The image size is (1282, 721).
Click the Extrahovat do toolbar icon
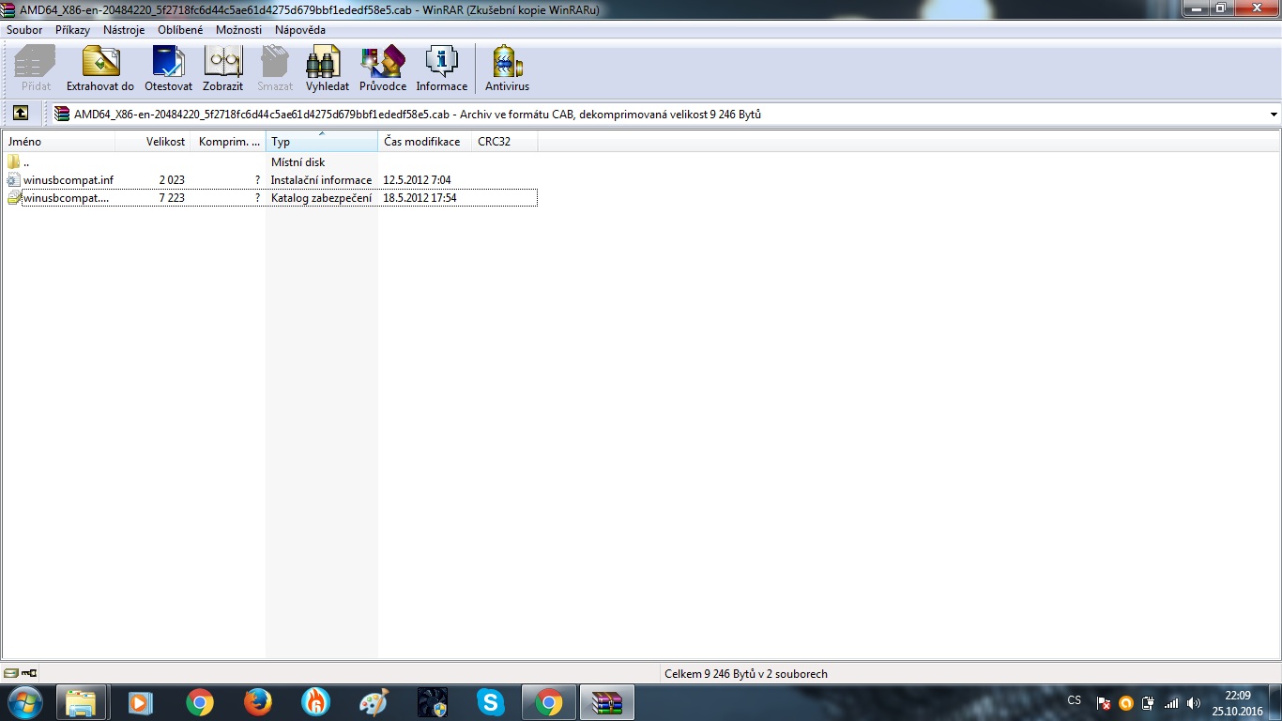(x=100, y=62)
